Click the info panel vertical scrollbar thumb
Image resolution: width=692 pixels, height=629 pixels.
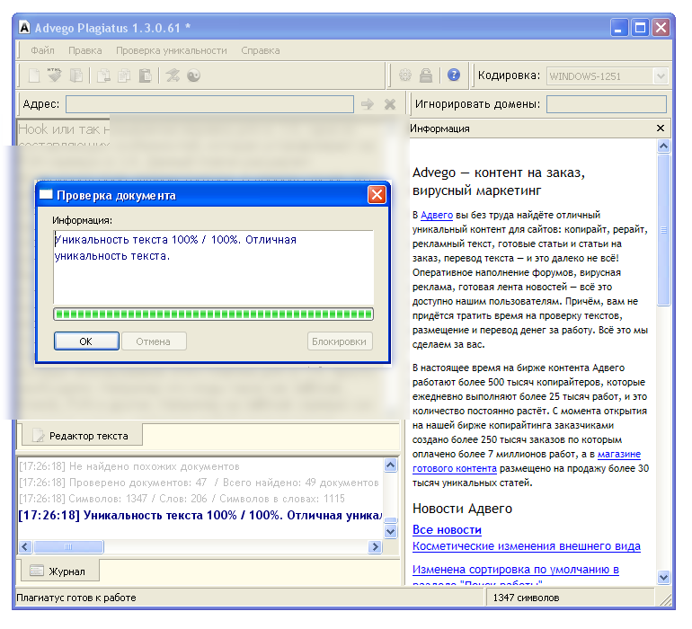664,229
